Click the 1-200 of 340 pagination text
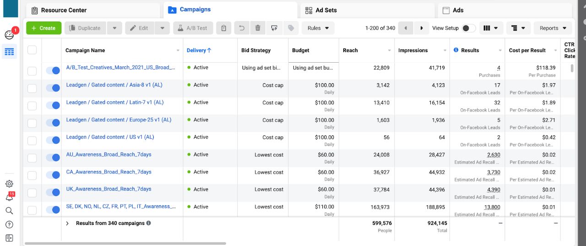This screenshot has width=586, height=246. (x=380, y=28)
